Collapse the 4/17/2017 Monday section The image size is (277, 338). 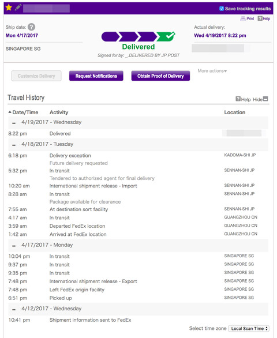pos(14,246)
